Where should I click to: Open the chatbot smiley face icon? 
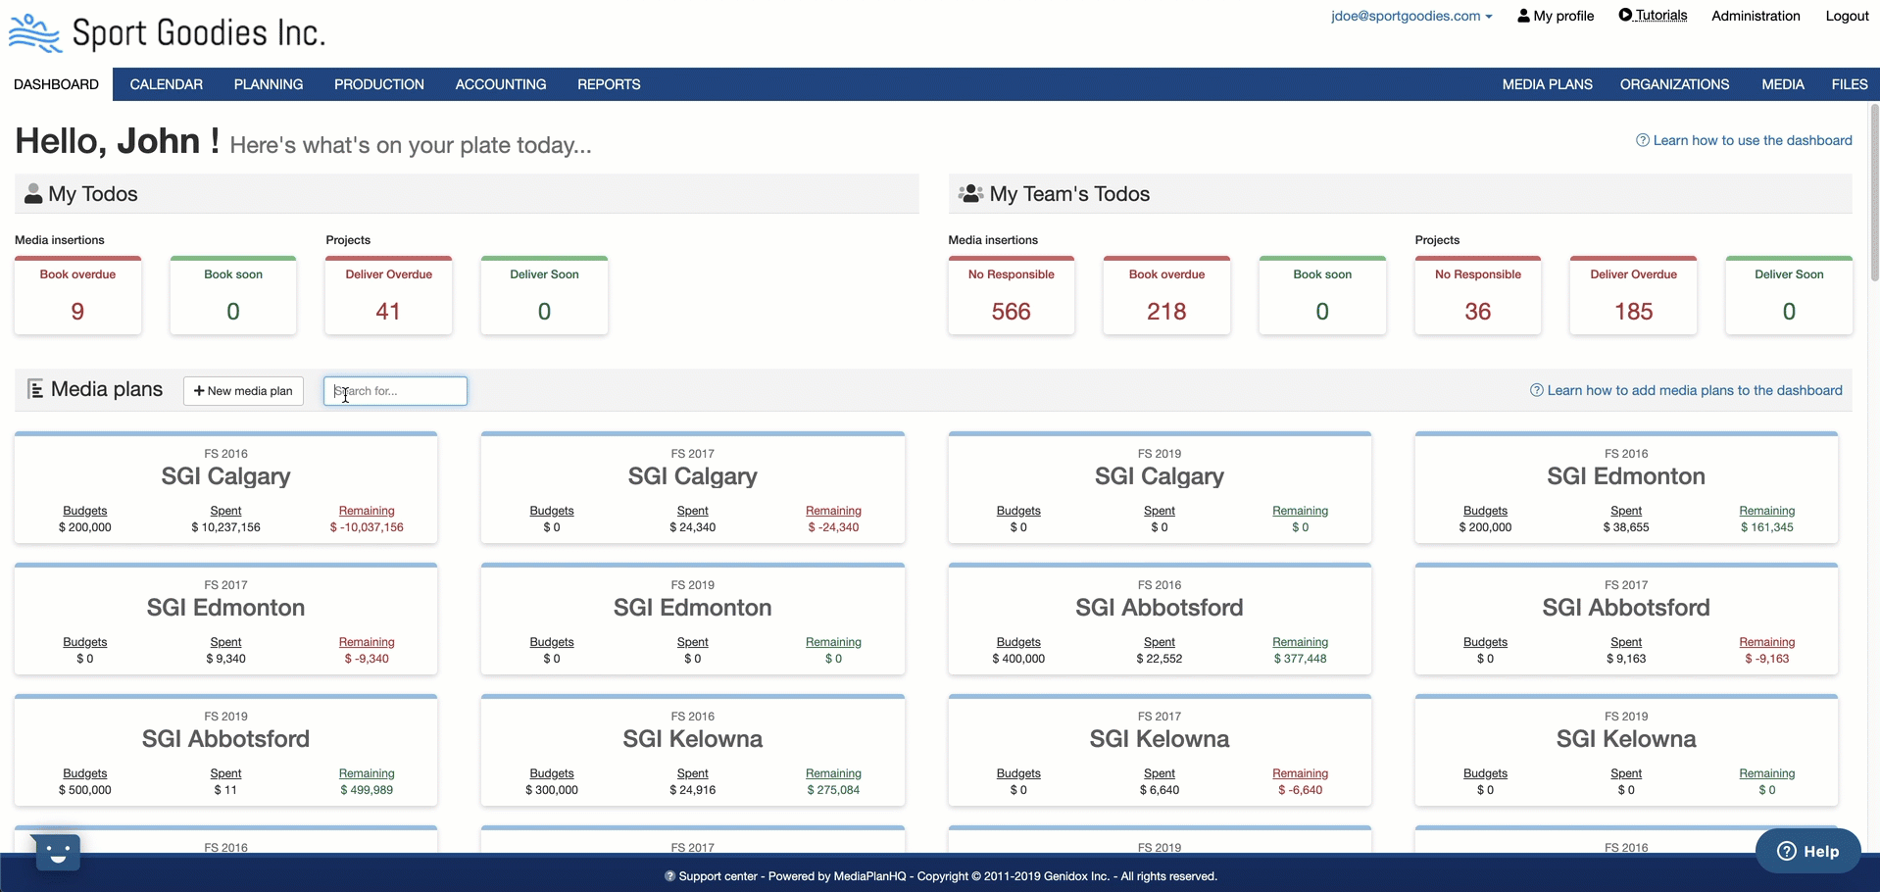click(x=57, y=851)
